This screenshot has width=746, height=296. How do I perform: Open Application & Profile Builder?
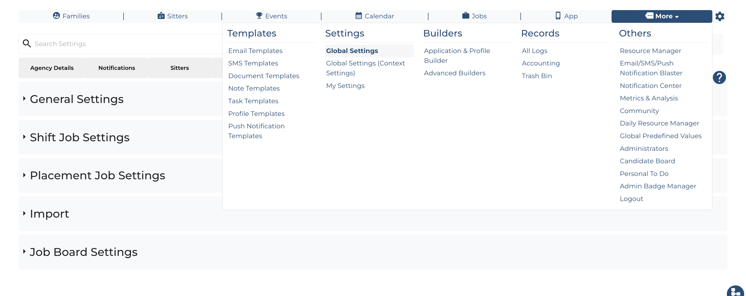(457, 56)
